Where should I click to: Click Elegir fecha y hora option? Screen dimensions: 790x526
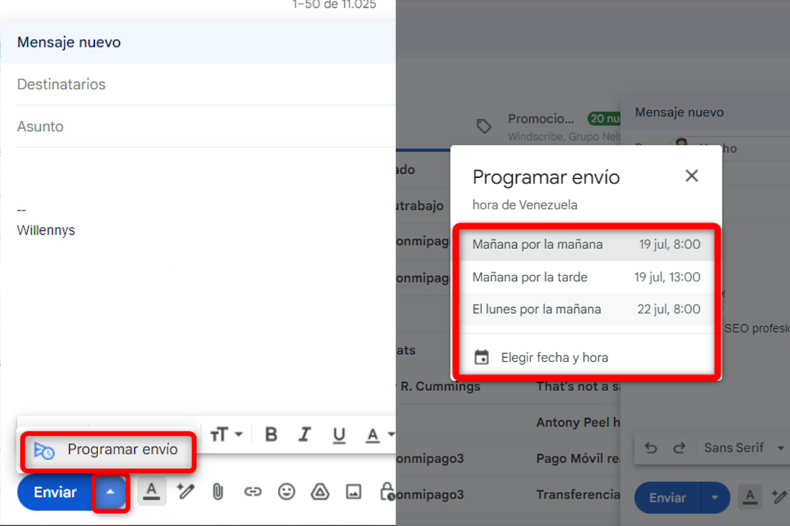click(586, 358)
